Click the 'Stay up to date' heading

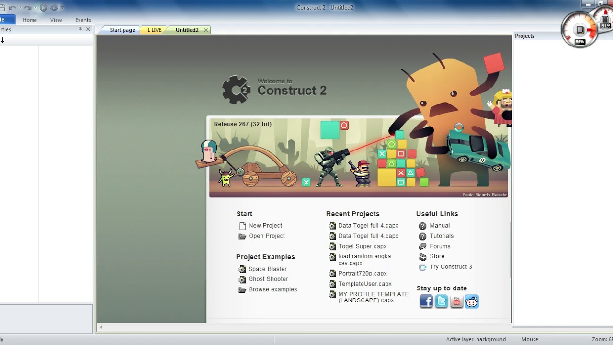[442, 288]
